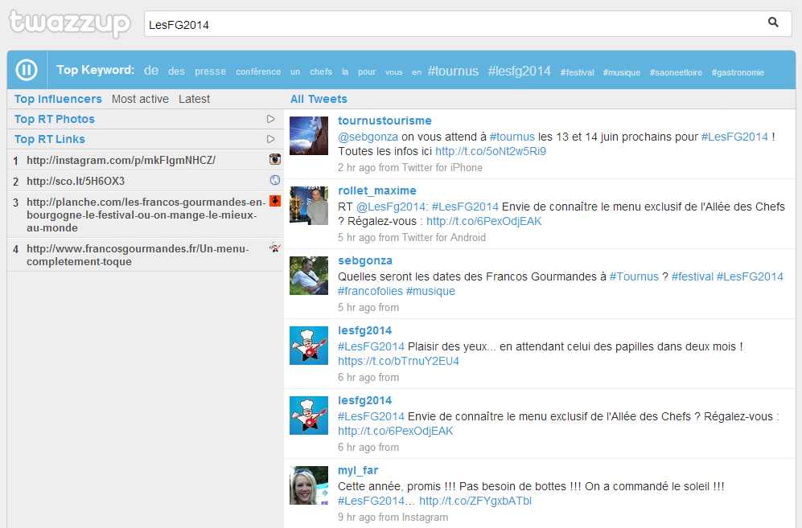Open the Top RT Photos heading

pyautogui.click(x=54, y=119)
